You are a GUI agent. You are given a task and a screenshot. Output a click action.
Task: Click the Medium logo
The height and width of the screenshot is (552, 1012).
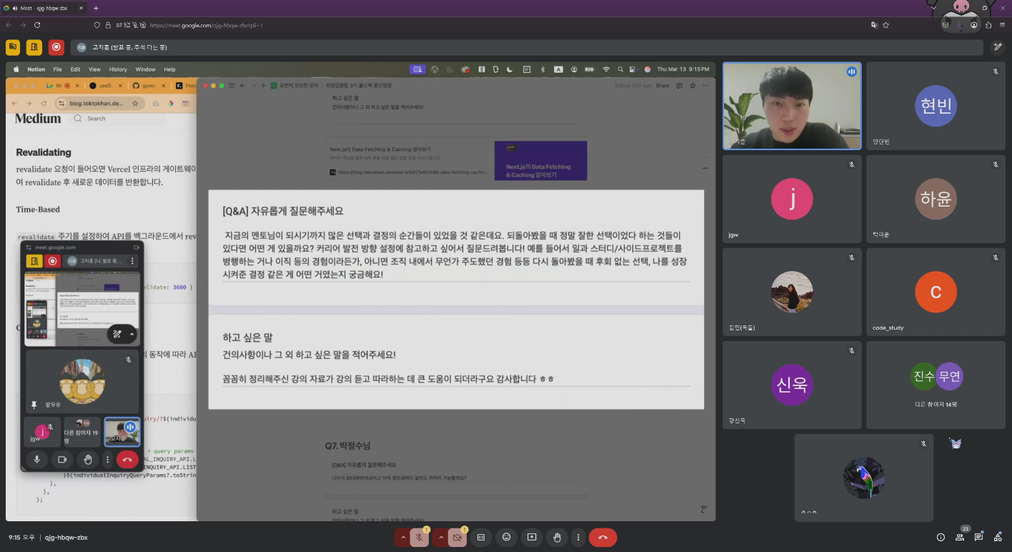tap(38, 119)
